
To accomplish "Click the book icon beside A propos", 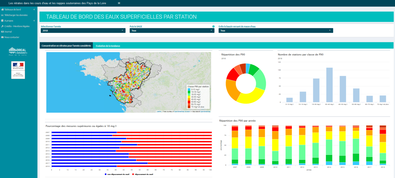I will pos(3,21).
